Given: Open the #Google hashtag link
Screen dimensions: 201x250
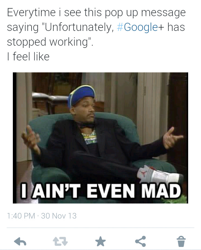Looking at the screenshot, I should [137, 27].
